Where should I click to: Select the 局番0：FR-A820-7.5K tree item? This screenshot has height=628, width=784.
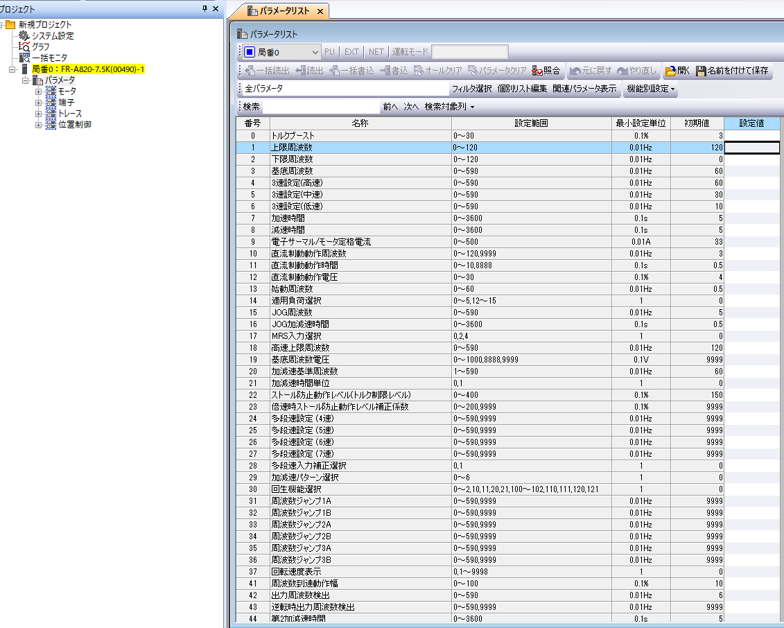click(88, 69)
